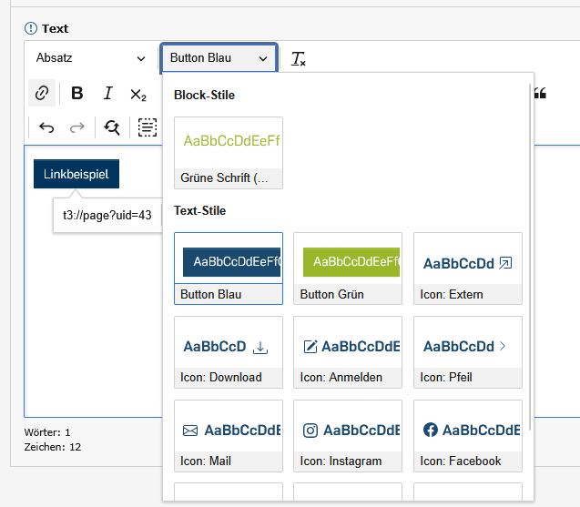Apply subscript formatting
Viewport: 580px width, 507px height.
pyautogui.click(x=138, y=94)
